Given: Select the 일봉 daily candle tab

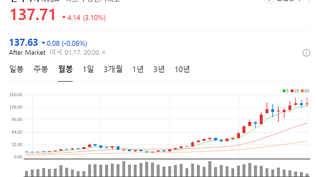Looking at the screenshot, I should pyautogui.click(x=16, y=69).
